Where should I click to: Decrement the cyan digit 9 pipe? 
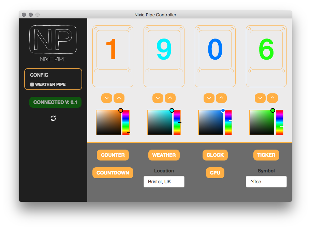coord(158,98)
